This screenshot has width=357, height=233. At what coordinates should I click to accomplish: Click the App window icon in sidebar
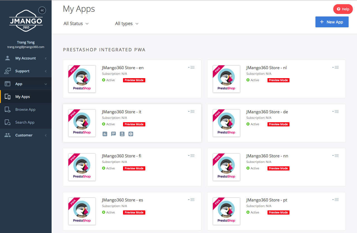[8, 84]
